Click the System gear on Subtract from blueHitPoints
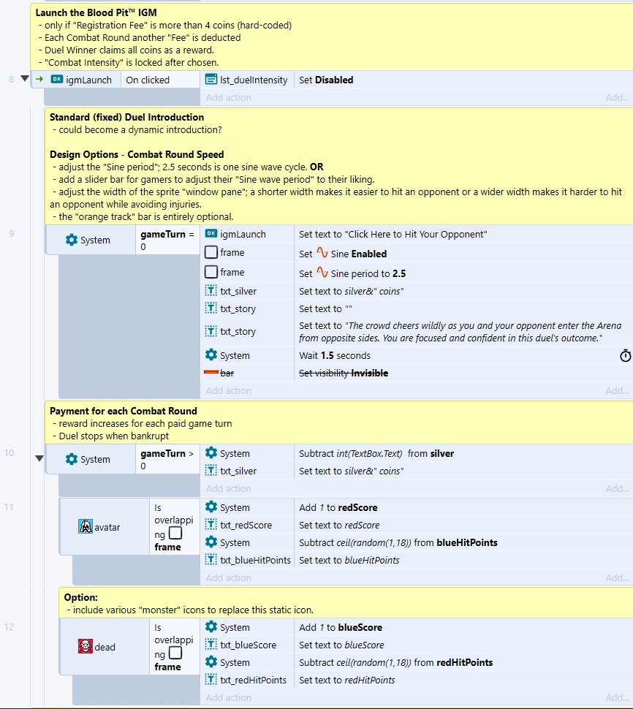This screenshot has height=709, width=633. 211,542
